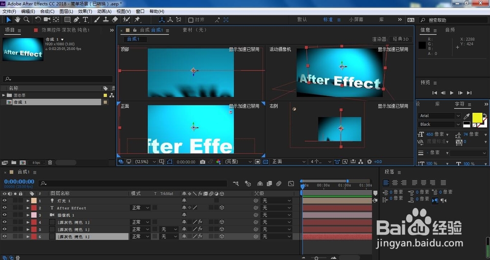490x260 pixels.
Task: Open the 合成(C) menu
Action: pyautogui.click(x=47, y=11)
